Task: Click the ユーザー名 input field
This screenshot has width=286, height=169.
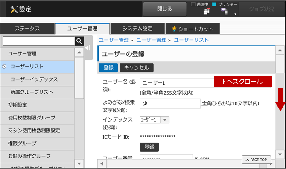Action: click(205, 83)
